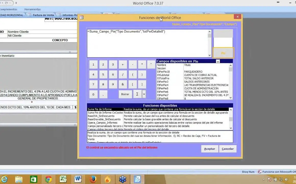Open Google Chrome from the taskbar

point(48,179)
